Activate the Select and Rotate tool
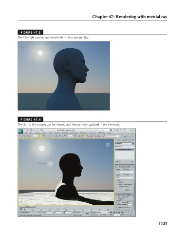The height and width of the screenshot is (234, 186). click(60, 136)
